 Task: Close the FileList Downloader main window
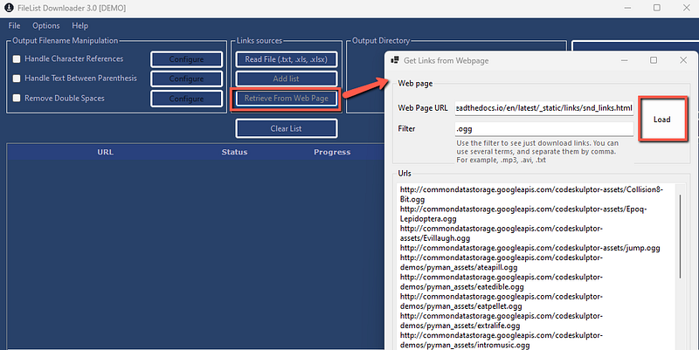point(687,8)
